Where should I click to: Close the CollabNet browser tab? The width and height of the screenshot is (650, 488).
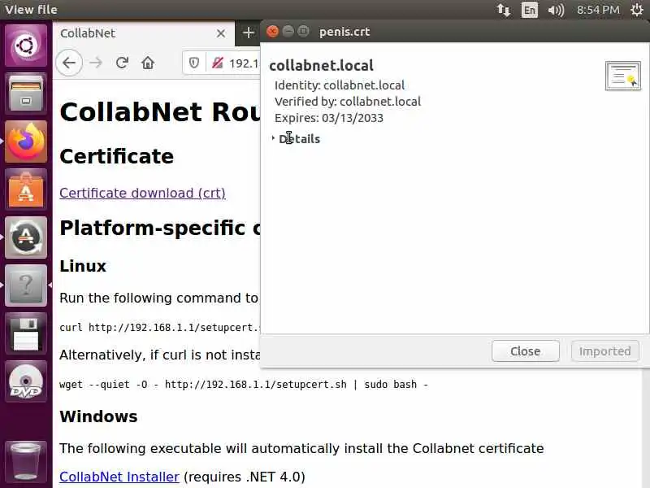pos(221,33)
